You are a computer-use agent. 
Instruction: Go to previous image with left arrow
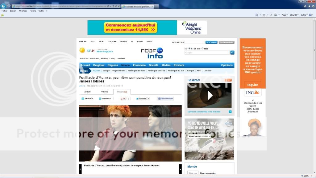click(x=81, y=169)
